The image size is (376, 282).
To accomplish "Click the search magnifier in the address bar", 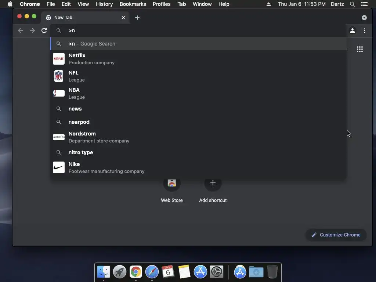I will (x=58, y=30).
